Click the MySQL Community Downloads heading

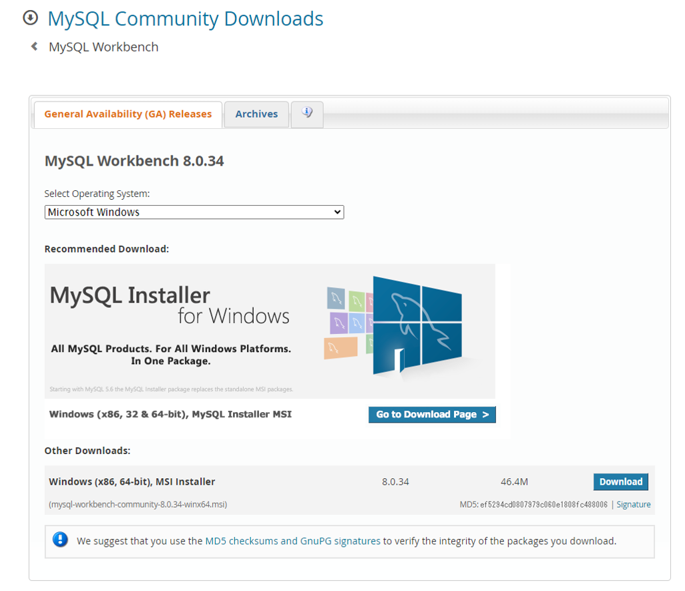click(185, 18)
